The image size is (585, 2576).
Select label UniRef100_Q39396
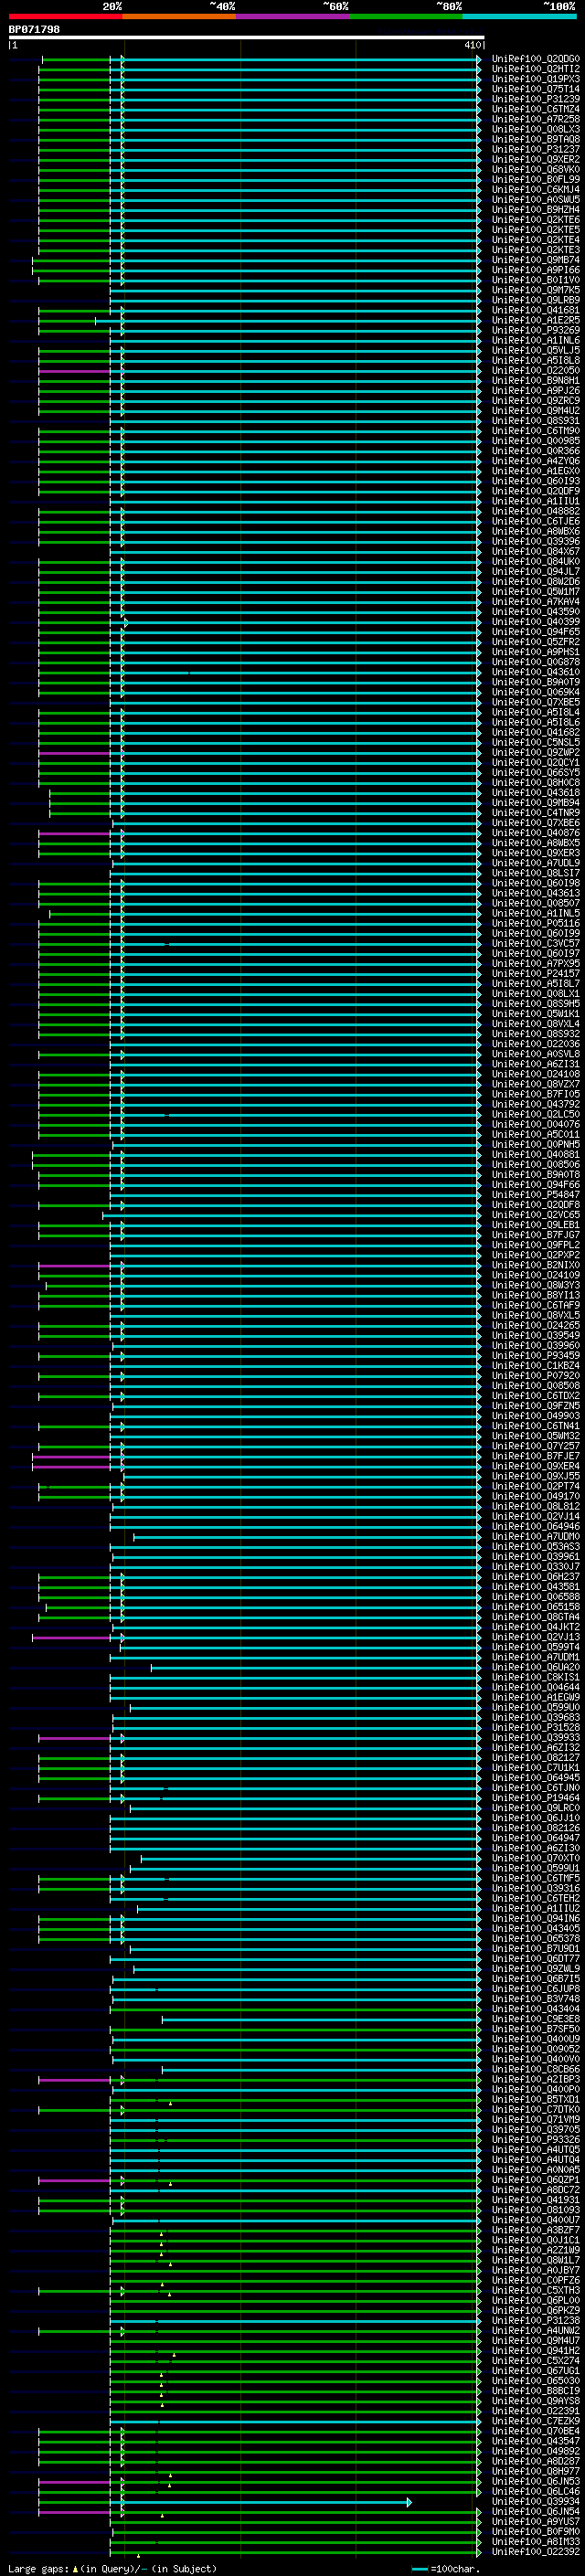point(536,541)
